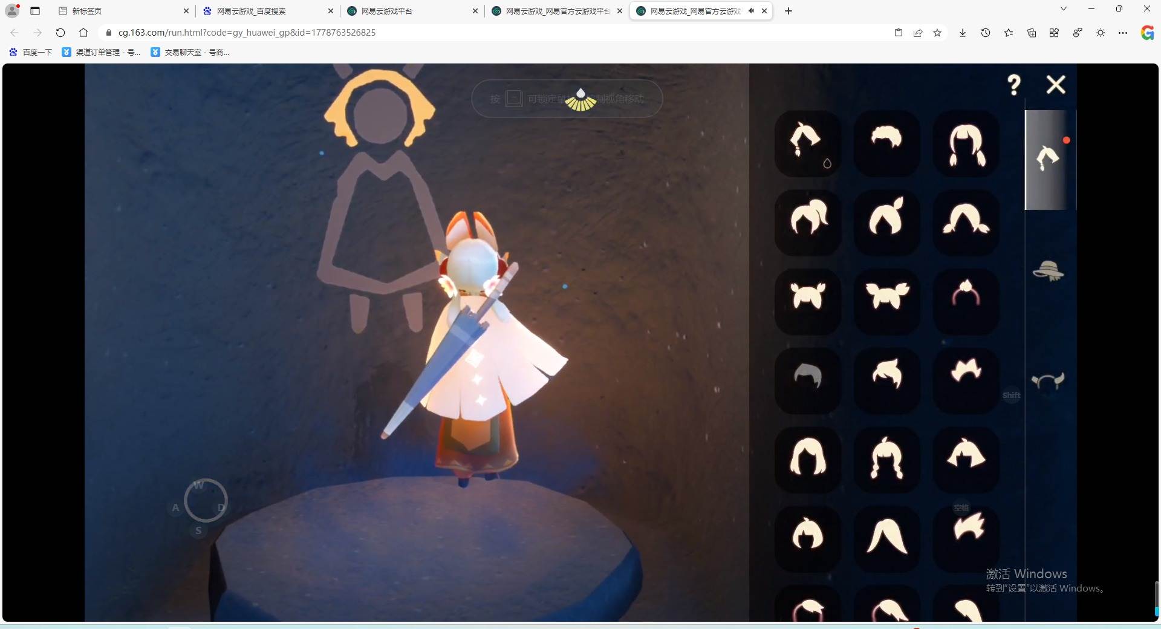This screenshot has height=629, width=1161.
Task: Choose the pink headband hairstyle with top knot
Action: coord(966,302)
